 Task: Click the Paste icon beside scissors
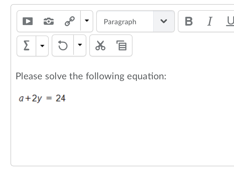tap(121, 46)
